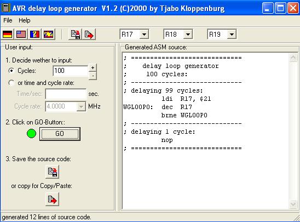Click toolbar copy to clipboard icon
This screenshot has height=222, width=300.
[89, 35]
